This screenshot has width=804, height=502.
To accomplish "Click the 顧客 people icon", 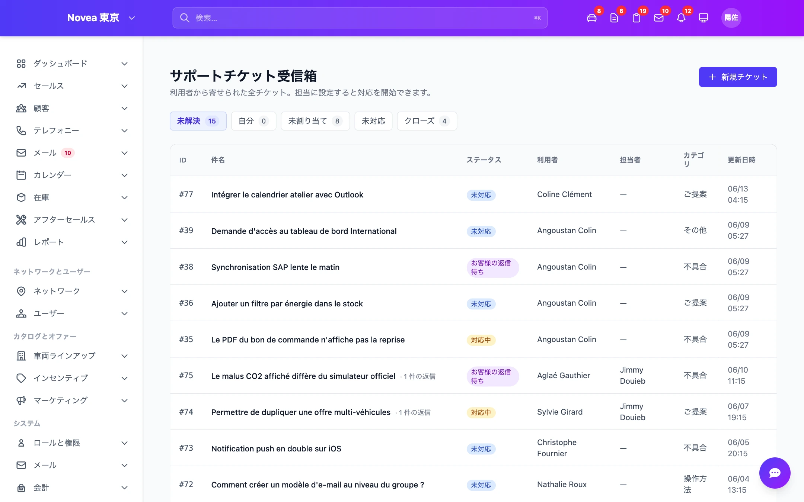I will tap(21, 108).
